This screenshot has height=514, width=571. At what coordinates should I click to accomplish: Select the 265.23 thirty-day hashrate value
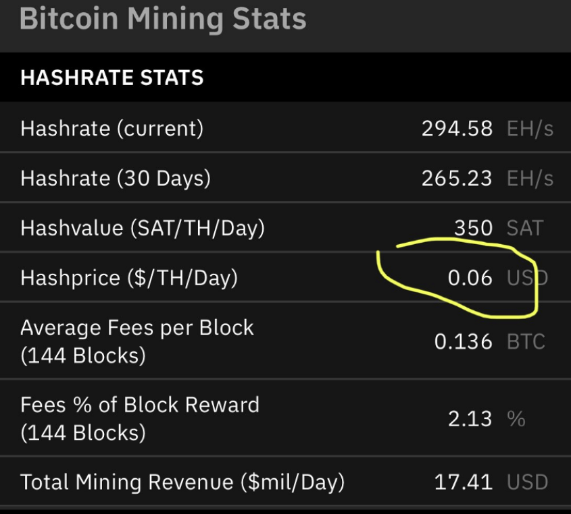457,179
